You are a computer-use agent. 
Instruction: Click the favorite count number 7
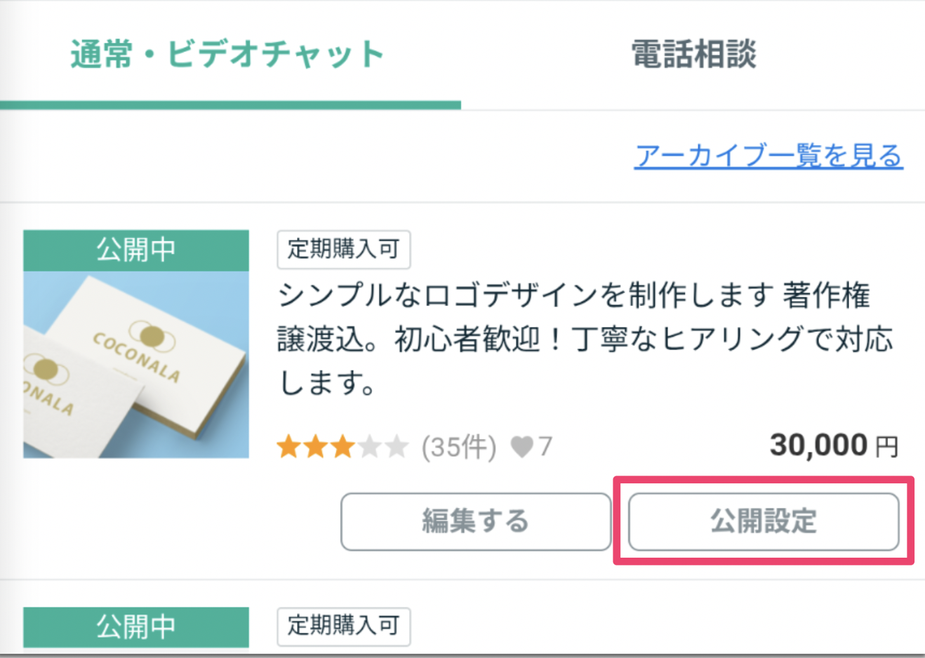pyautogui.click(x=546, y=446)
